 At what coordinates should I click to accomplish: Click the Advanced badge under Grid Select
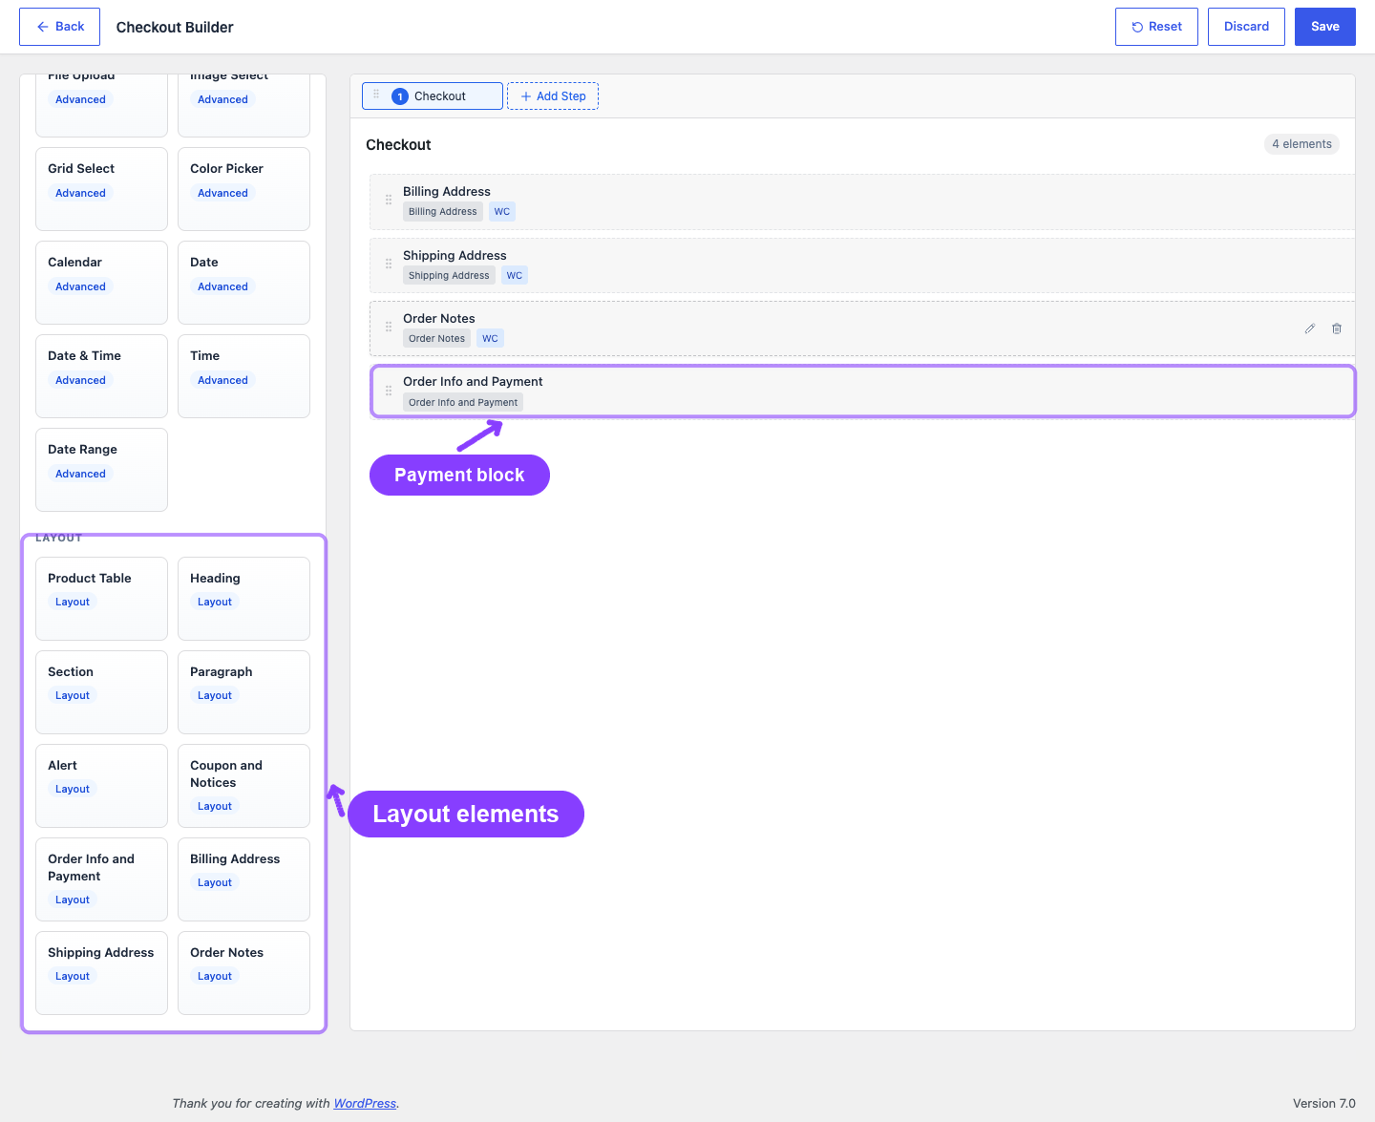coord(80,193)
